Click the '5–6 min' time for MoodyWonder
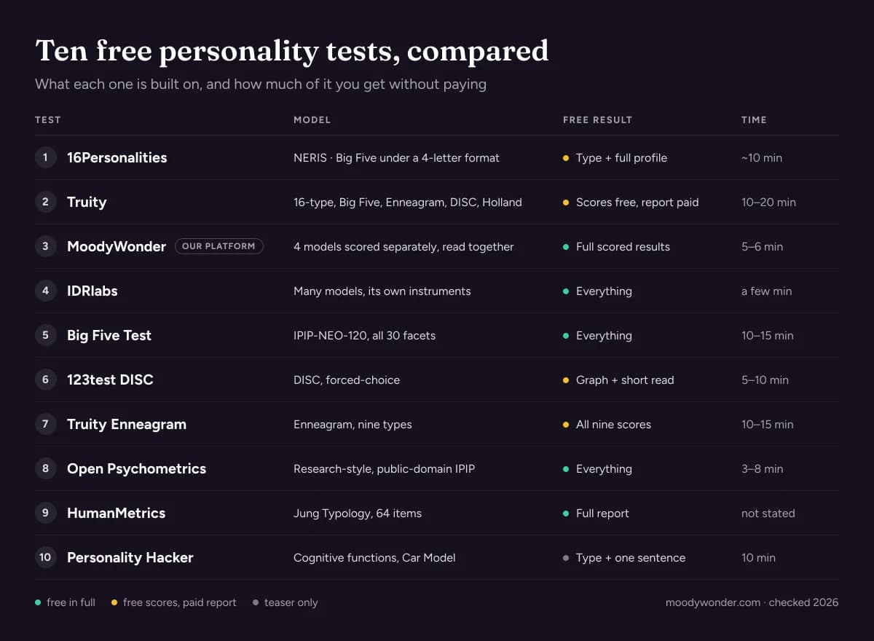This screenshot has height=641, width=874. [762, 246]
